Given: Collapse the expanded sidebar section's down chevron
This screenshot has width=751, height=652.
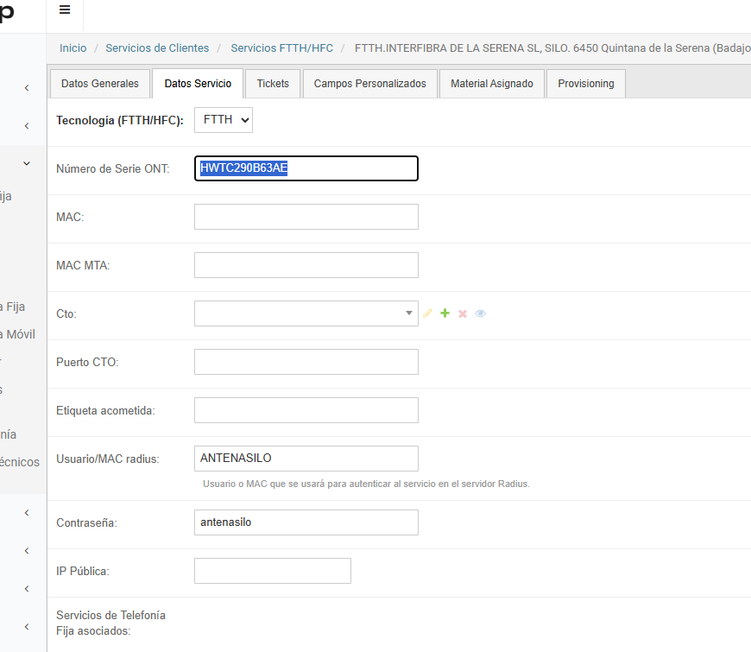Looking at the screenshot, I should tap(27, 163).
